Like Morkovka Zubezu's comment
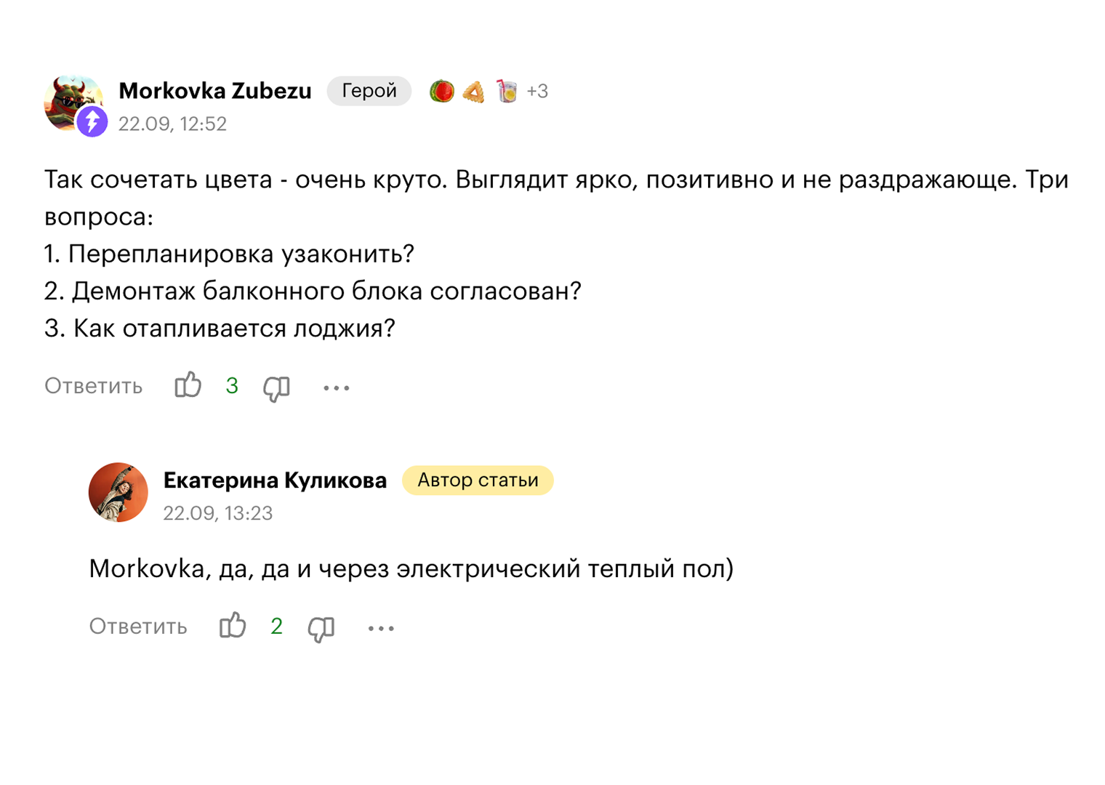The height and width of the screenshot is (785, 1105). (x=188, y=385)
